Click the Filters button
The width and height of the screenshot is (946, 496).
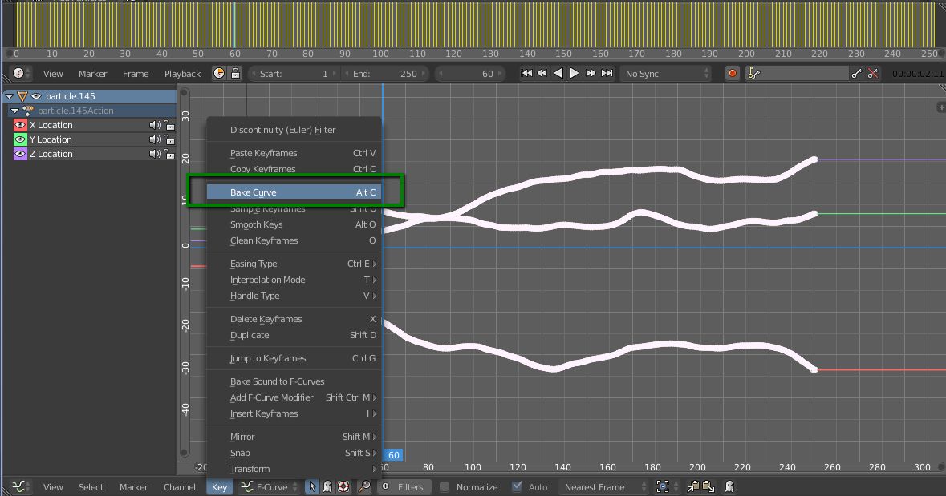coord(404,487)
